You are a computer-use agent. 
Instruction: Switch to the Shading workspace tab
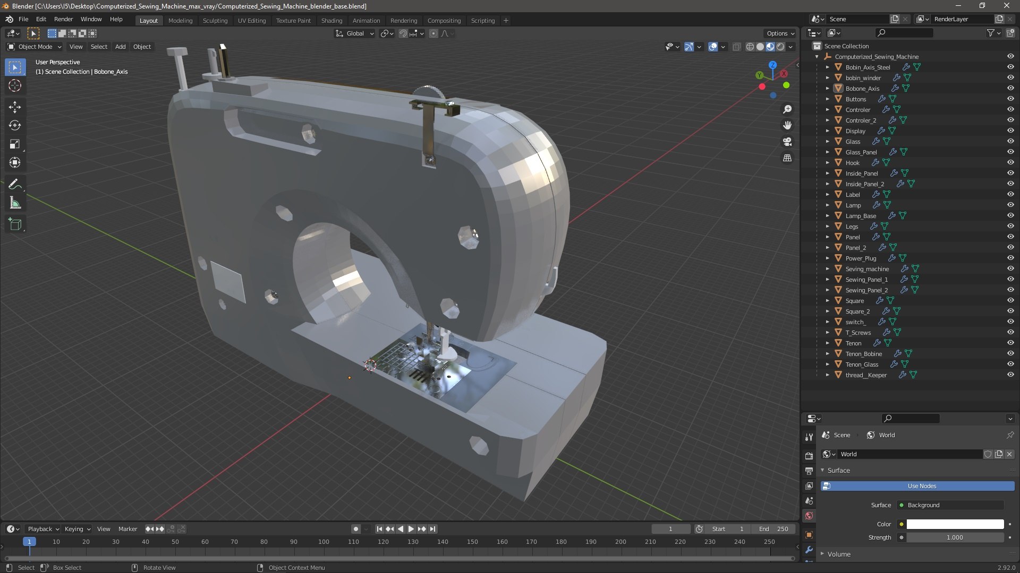331,21
